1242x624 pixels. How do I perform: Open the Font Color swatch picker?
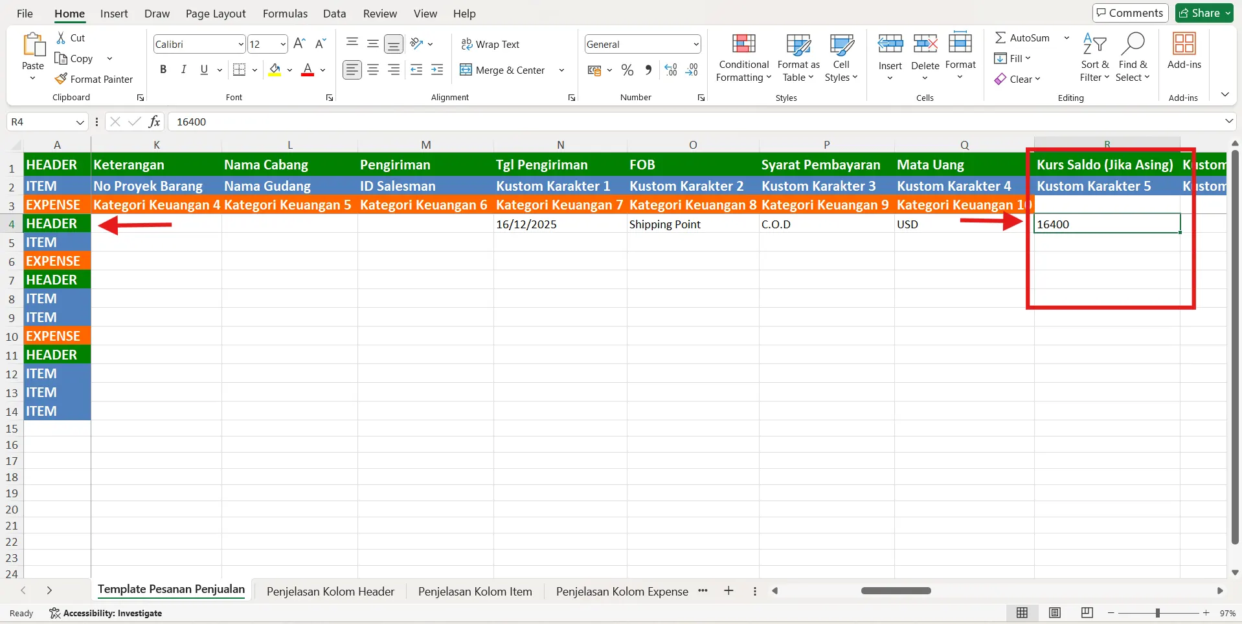tap(323, 70)
